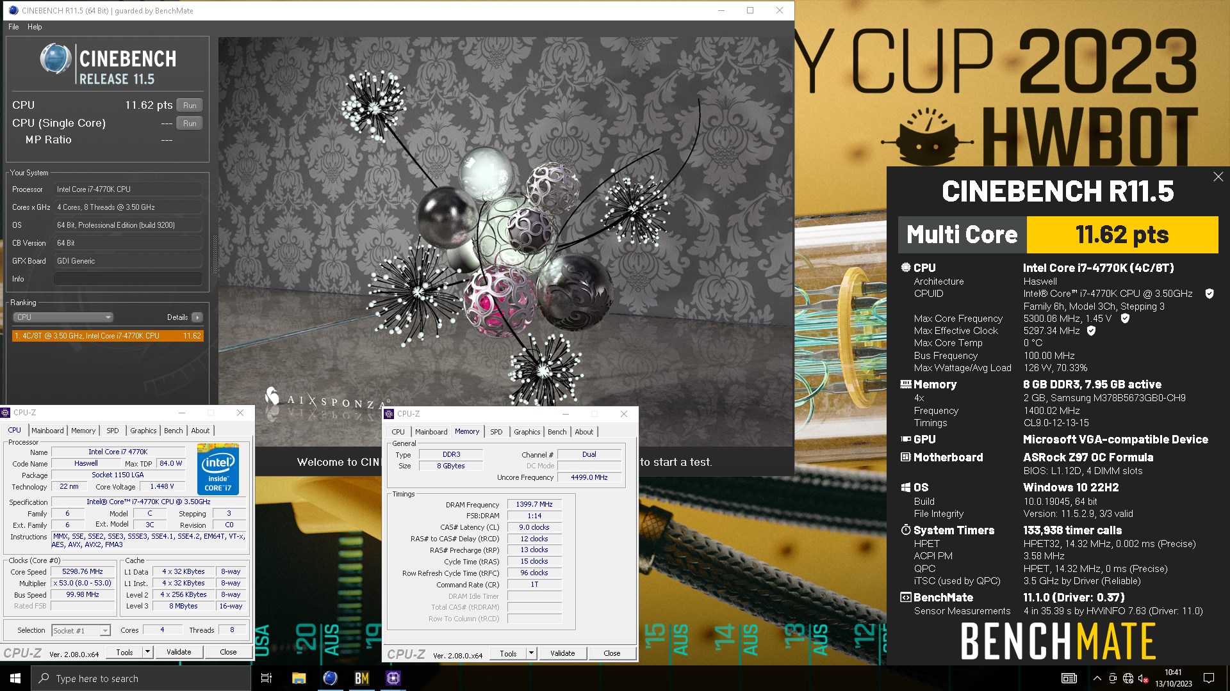Click the CPUID verified shield icon

tap(1209, 294)
